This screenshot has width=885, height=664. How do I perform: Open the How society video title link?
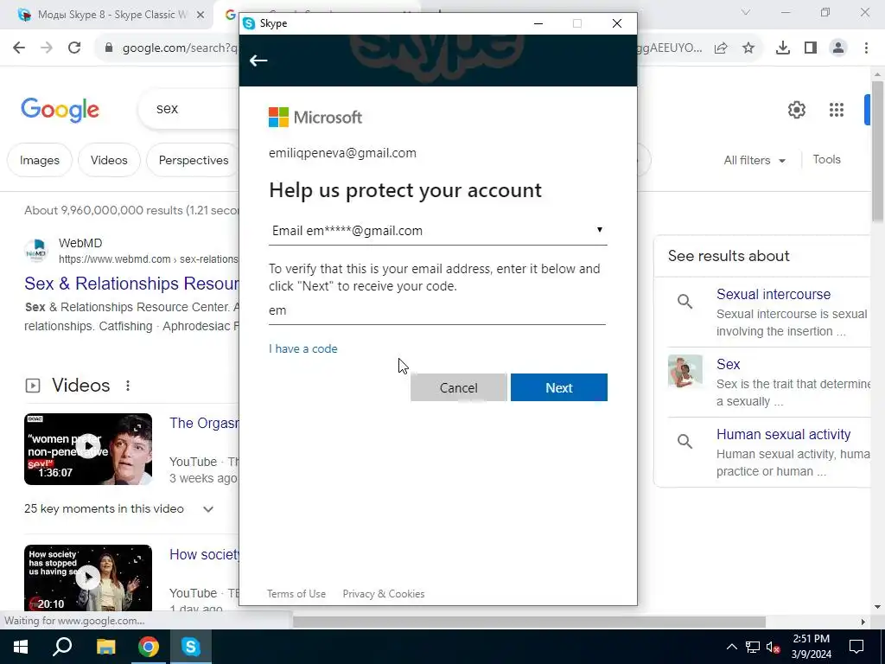point(204,554)
